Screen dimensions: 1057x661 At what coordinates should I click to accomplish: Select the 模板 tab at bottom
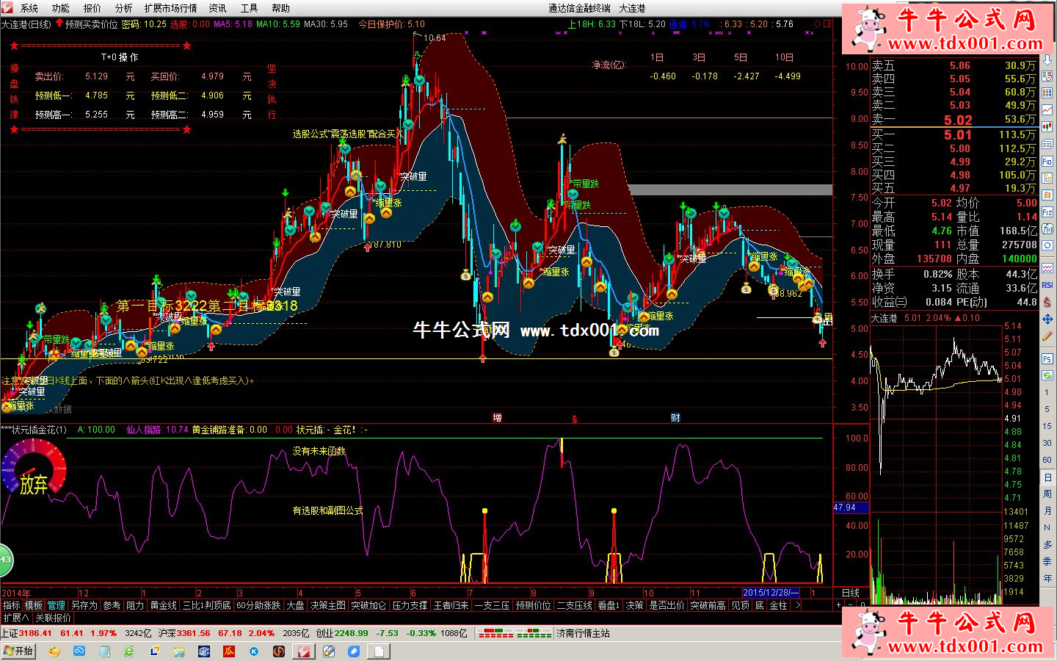click(x=34, y=605)
